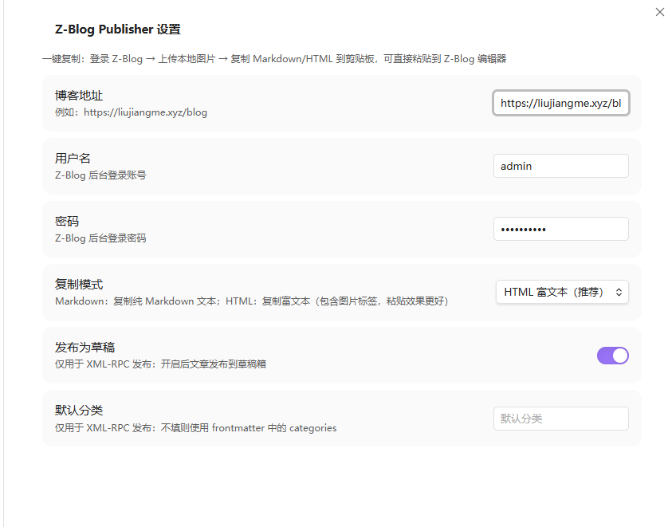Click the XML-RPC draft box description text
Screen dimensions: 668x527
click(x=160, y=364)
